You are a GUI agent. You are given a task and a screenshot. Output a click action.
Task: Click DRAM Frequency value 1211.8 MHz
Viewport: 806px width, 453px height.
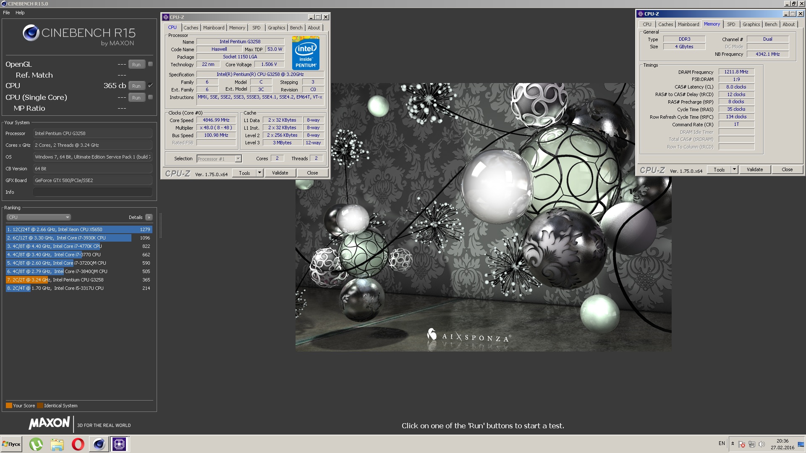(736, 72)
